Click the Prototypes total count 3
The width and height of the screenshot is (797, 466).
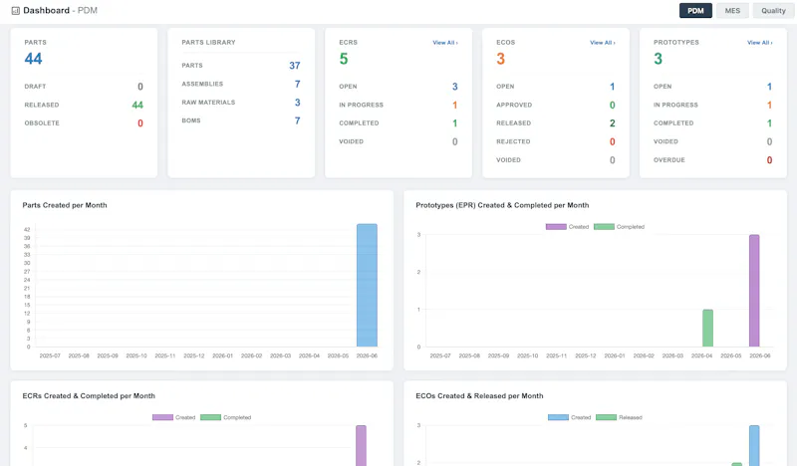pyautogui.click(x=658, y=59)
